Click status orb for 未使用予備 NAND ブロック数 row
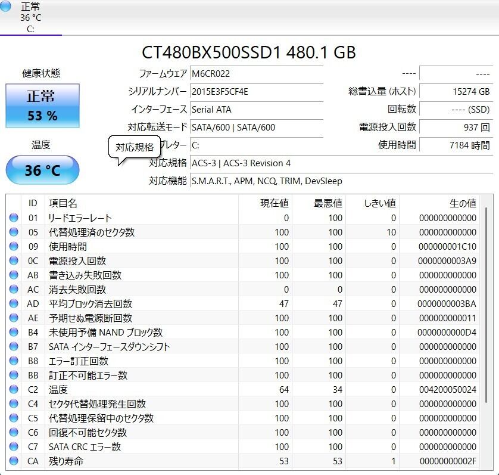Viewport: 499px width, 475px height. coord(14,333)
